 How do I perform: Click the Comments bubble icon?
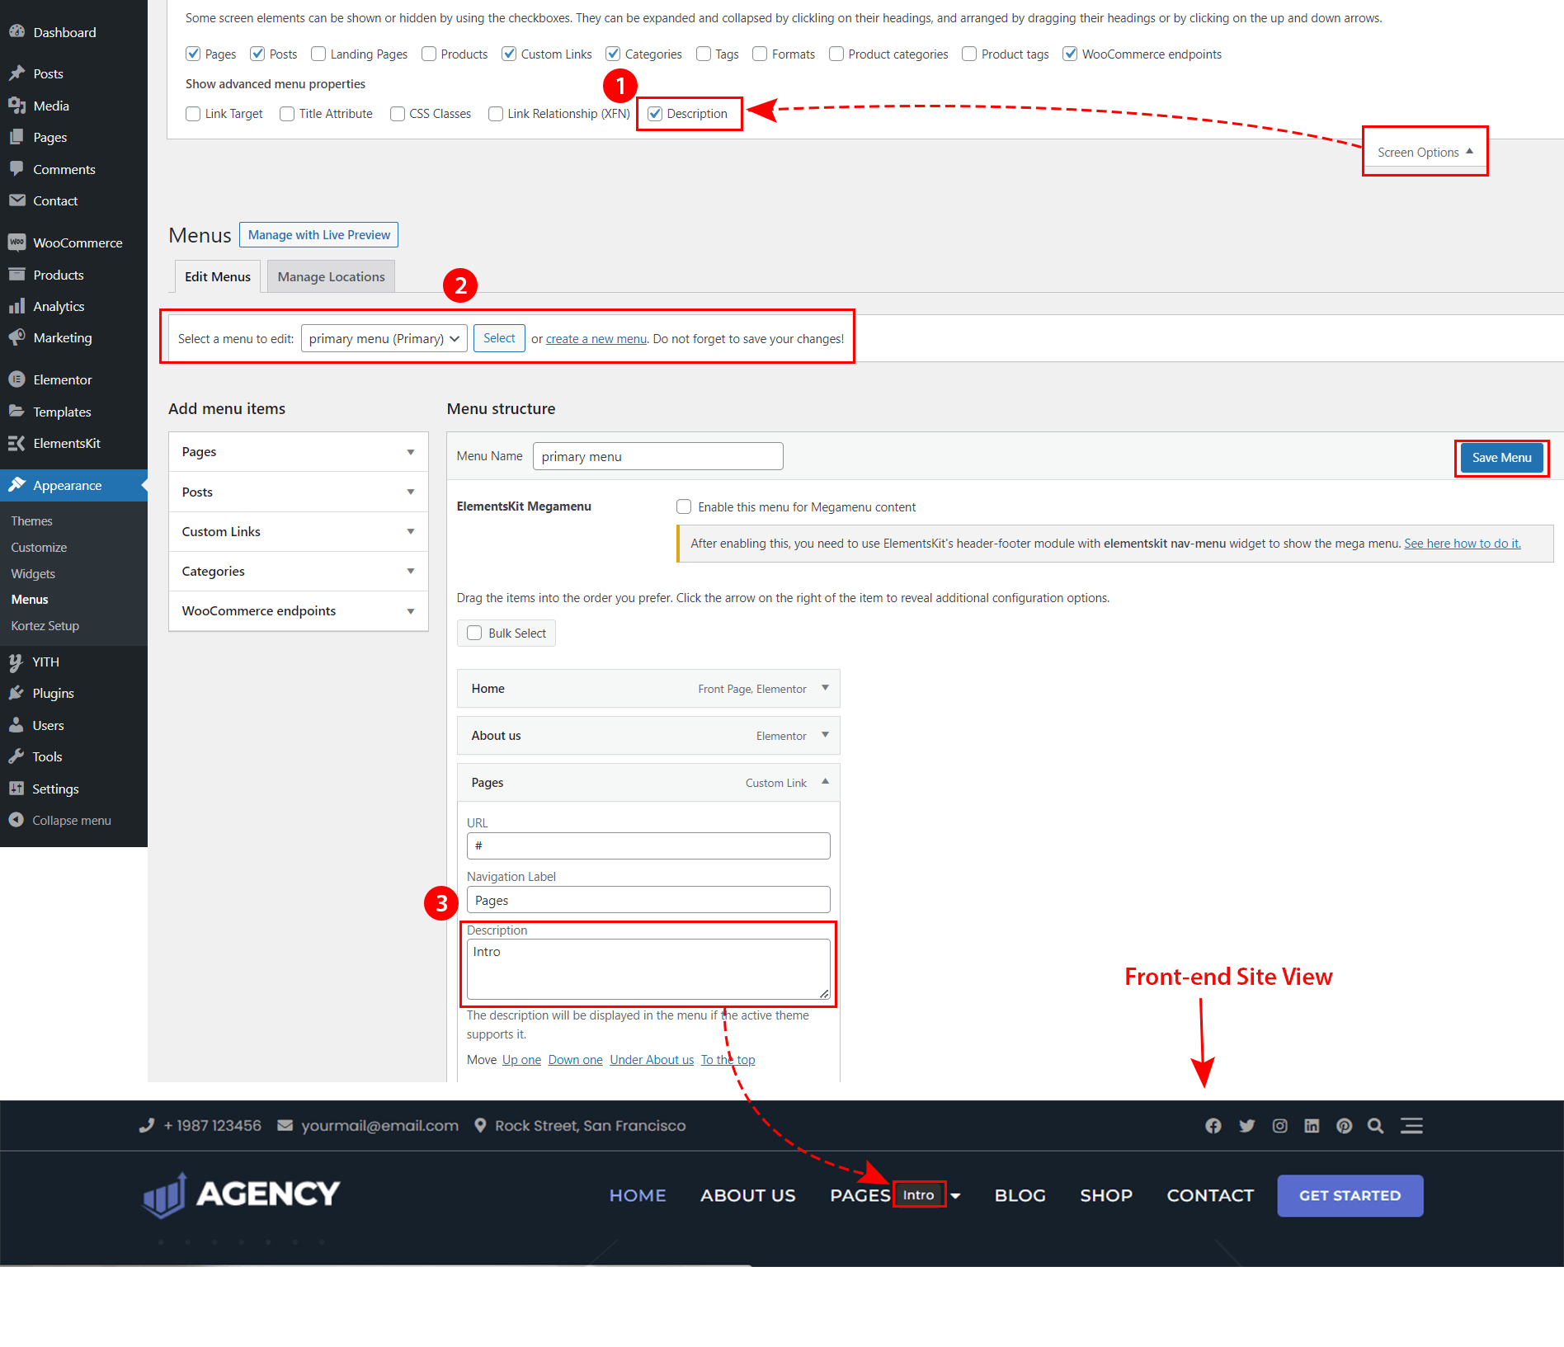point(16,169)
